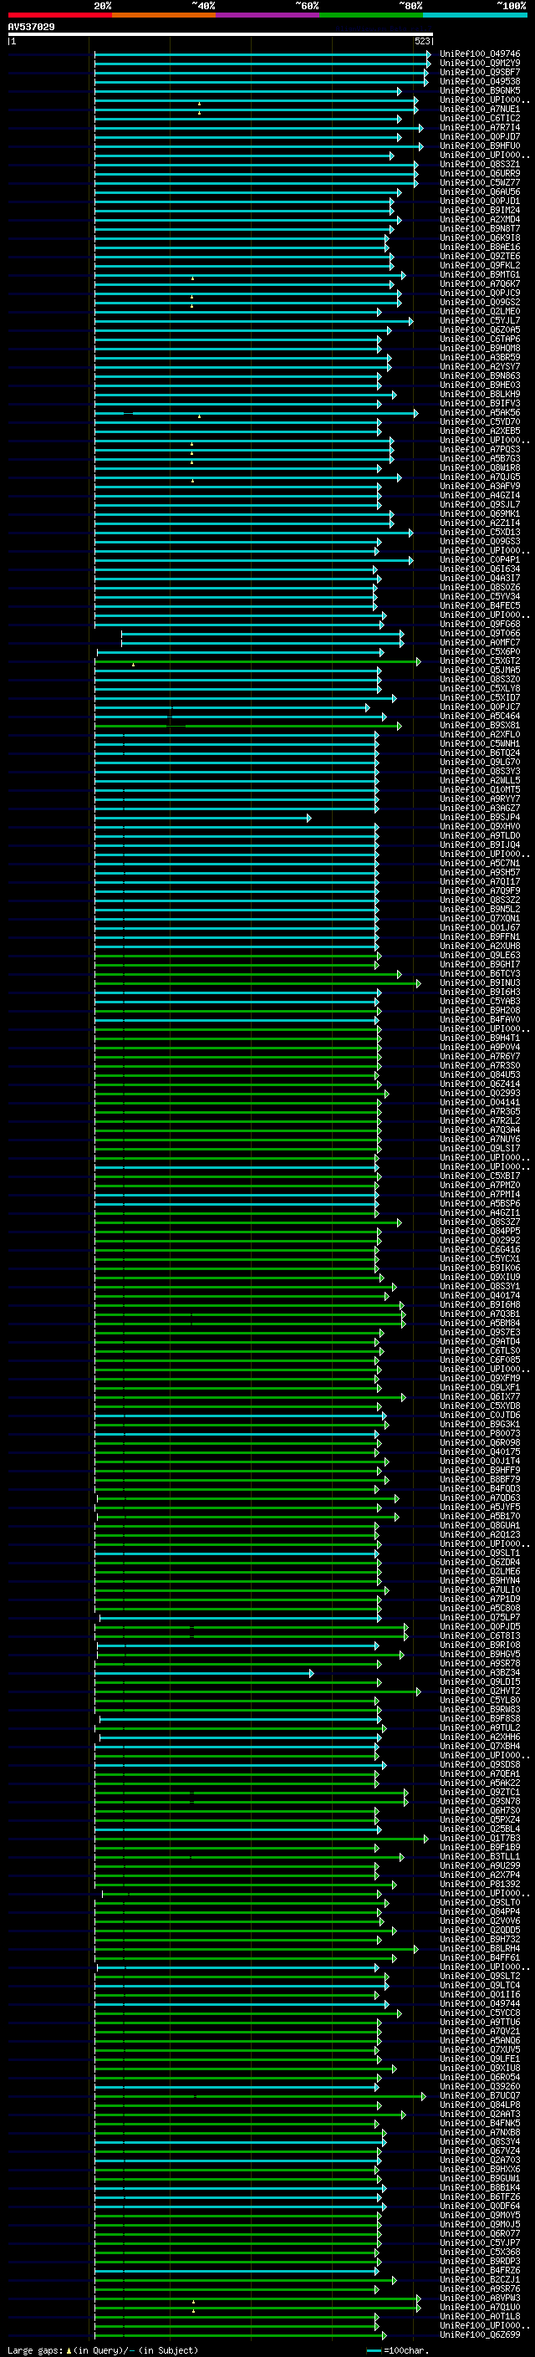
Task: Select the UniRef100_C6G416 label
Action: tap(480, 1249)
